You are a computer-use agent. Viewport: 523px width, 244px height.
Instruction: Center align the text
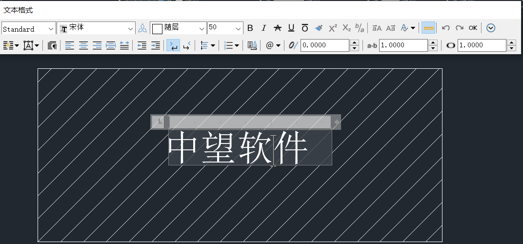(83, 45)
